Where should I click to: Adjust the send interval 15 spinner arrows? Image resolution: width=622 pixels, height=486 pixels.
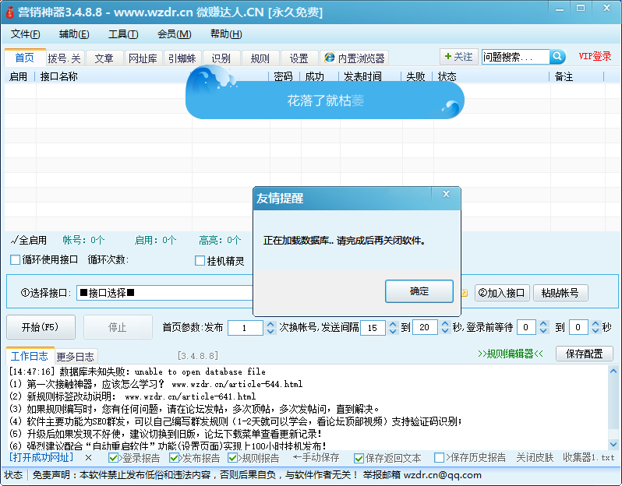pyautogui.click(x=393, y=327)
